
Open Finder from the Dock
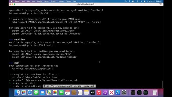(x=17, y=92)
